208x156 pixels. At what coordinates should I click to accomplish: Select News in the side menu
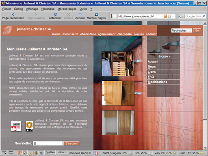(163, 67)
